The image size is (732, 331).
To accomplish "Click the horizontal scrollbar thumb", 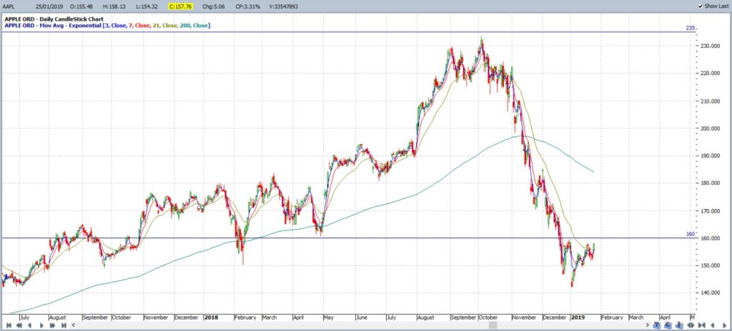I will [493, 325].
